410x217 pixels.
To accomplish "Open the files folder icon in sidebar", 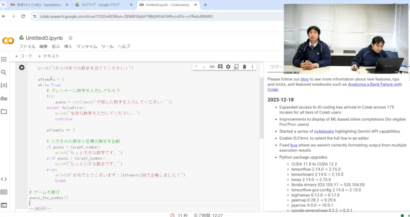I will pos(4,112).
